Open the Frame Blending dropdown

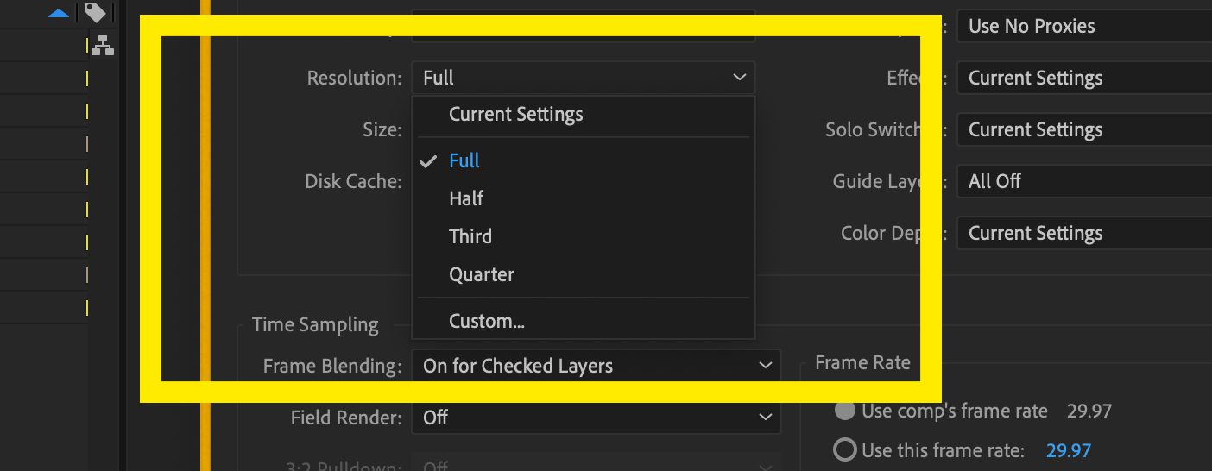pyautogui.click(x=596, y=366)
